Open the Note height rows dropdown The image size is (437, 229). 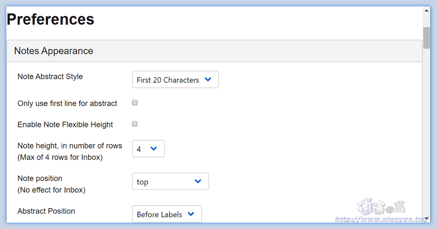[148, 149]
